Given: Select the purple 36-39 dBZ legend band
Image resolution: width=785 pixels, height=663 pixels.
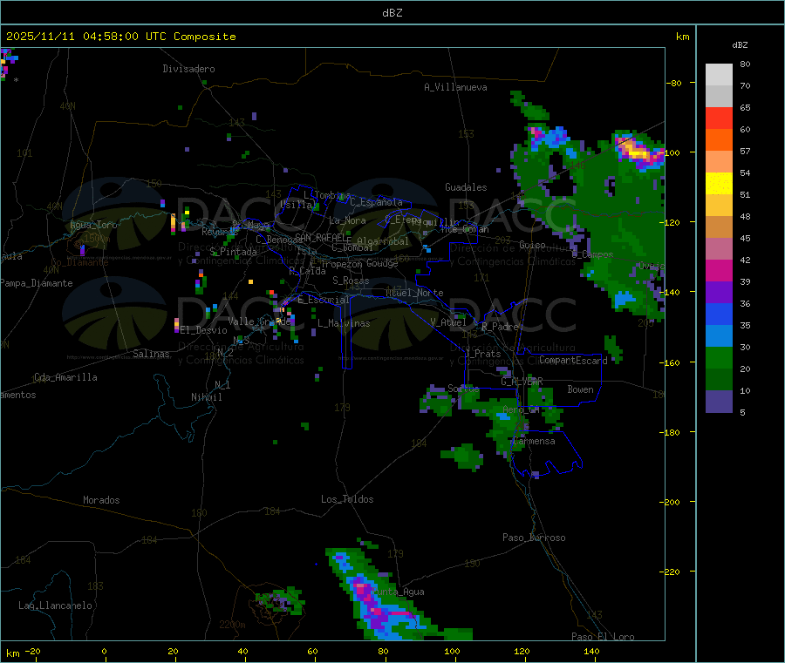Looking at the screenshot, I should click(719, 293).
